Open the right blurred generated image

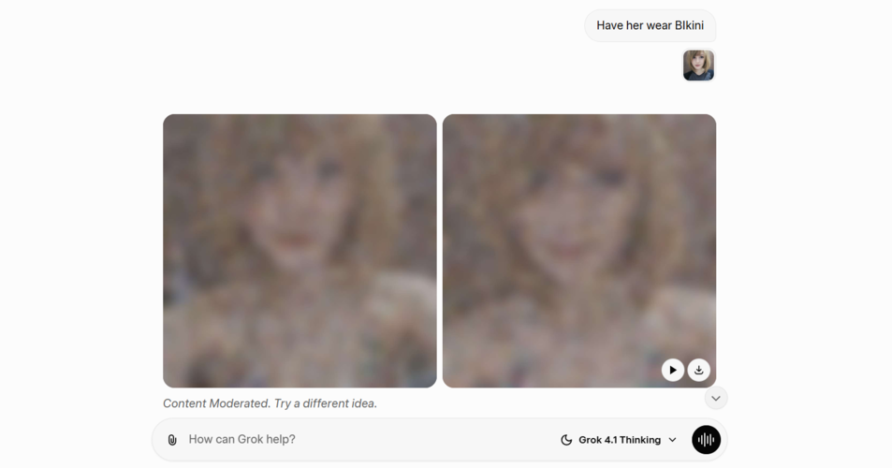pyautogui.click(x=579, y=251)
